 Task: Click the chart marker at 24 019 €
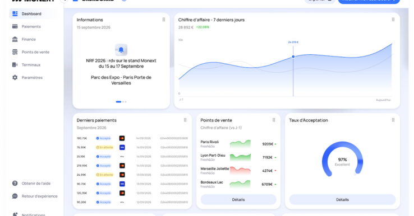[x=293, y=57]
